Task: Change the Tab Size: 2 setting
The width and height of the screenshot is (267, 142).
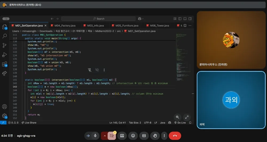Action: point(135,123)
